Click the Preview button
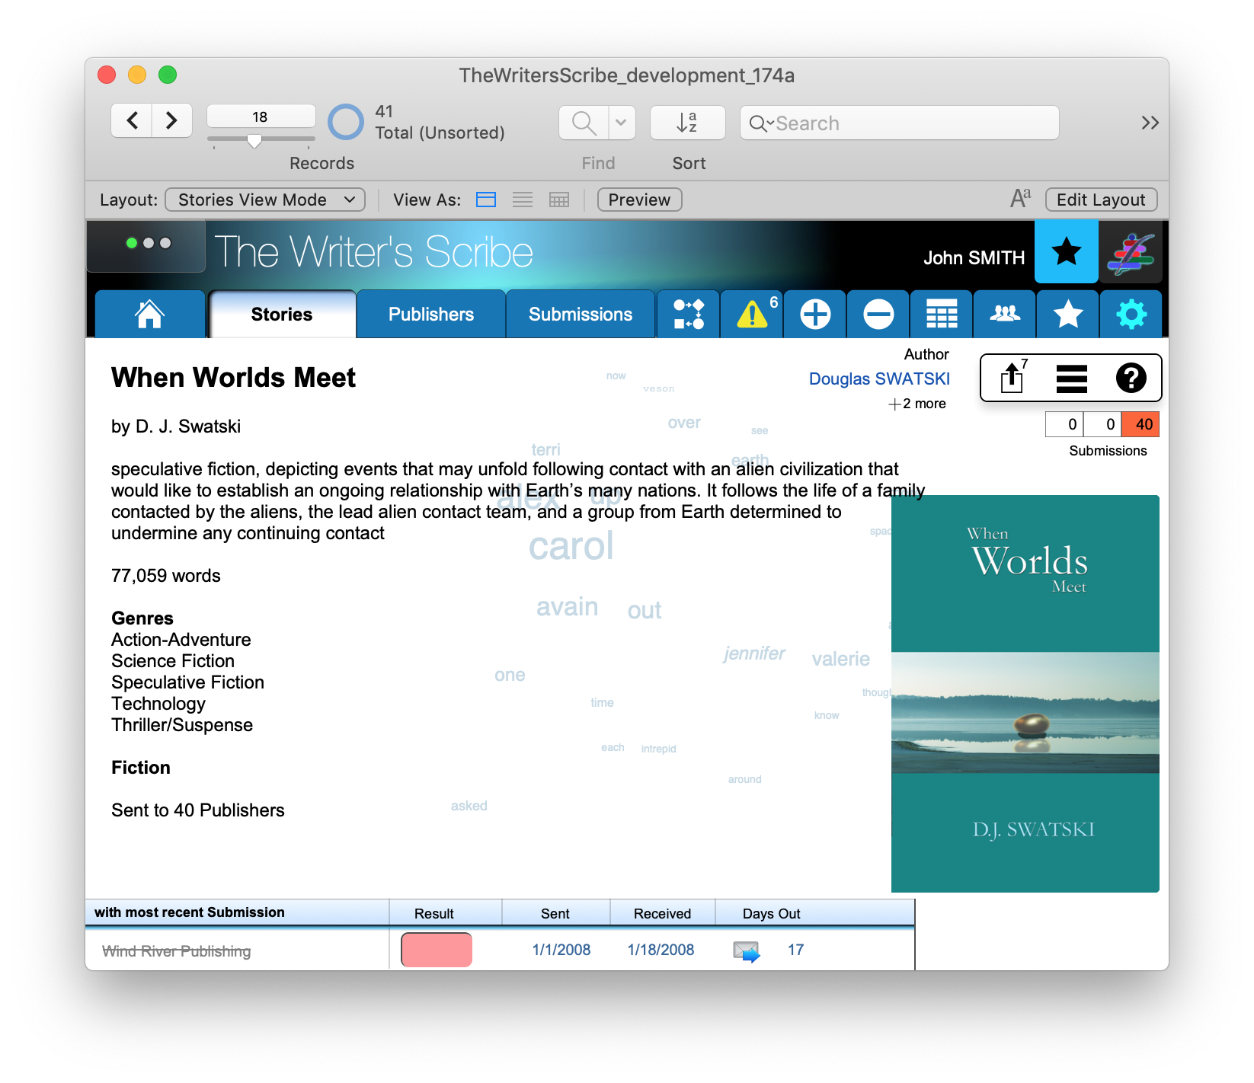Viewport: 1254px width, 1083px height. (x=639, y=200)
